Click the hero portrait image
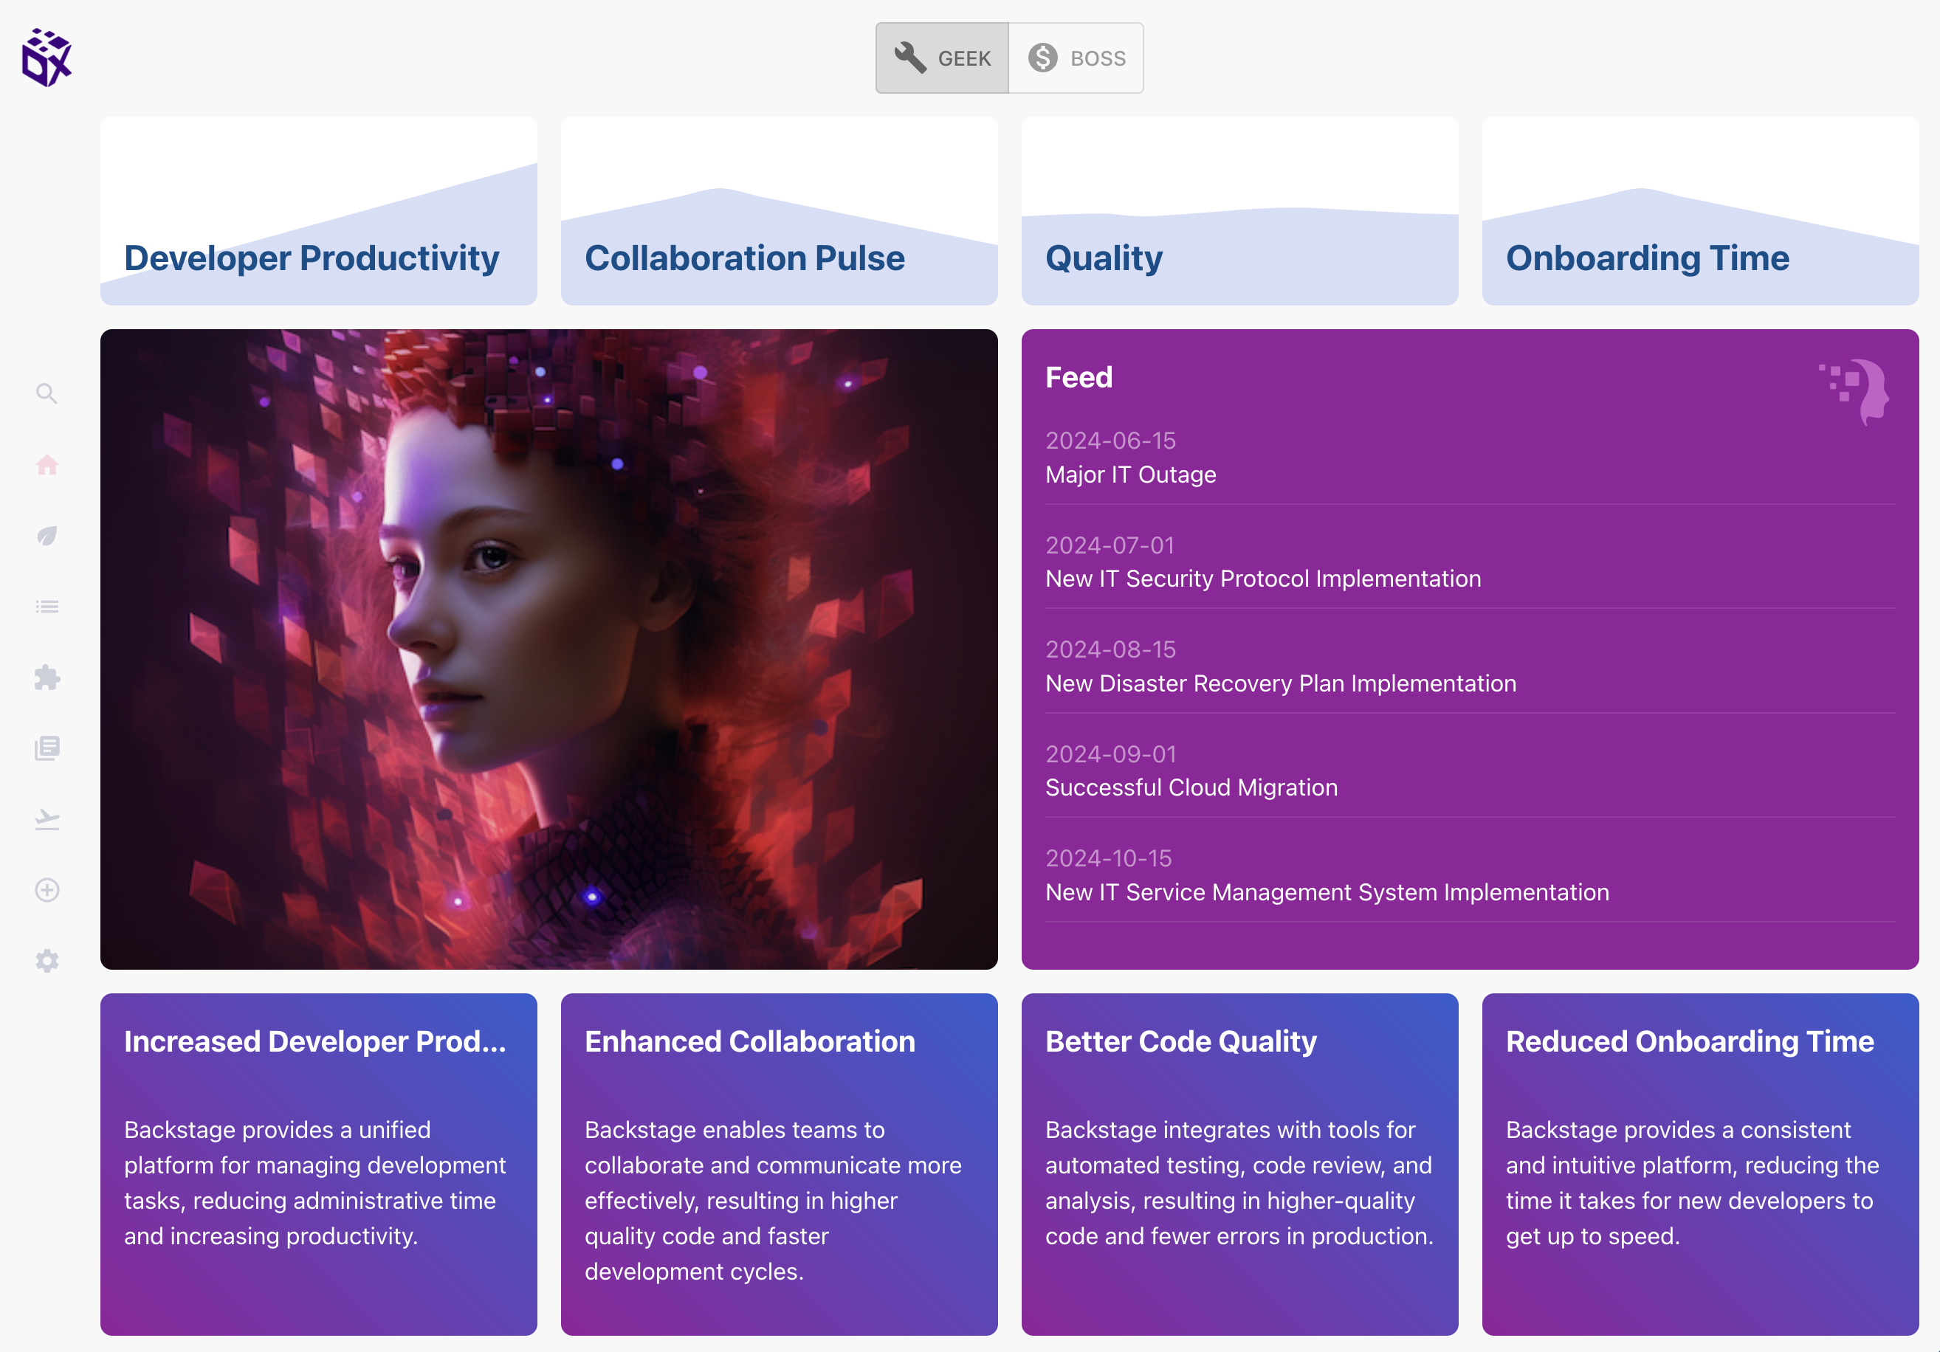The width and height of the screenshot is (1940, 1352). [x=548, y=649]
